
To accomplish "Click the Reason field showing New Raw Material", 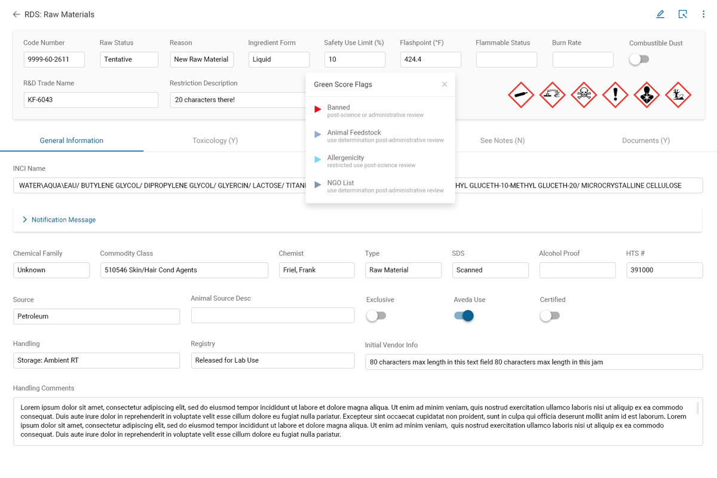I will tap(201, 59).
